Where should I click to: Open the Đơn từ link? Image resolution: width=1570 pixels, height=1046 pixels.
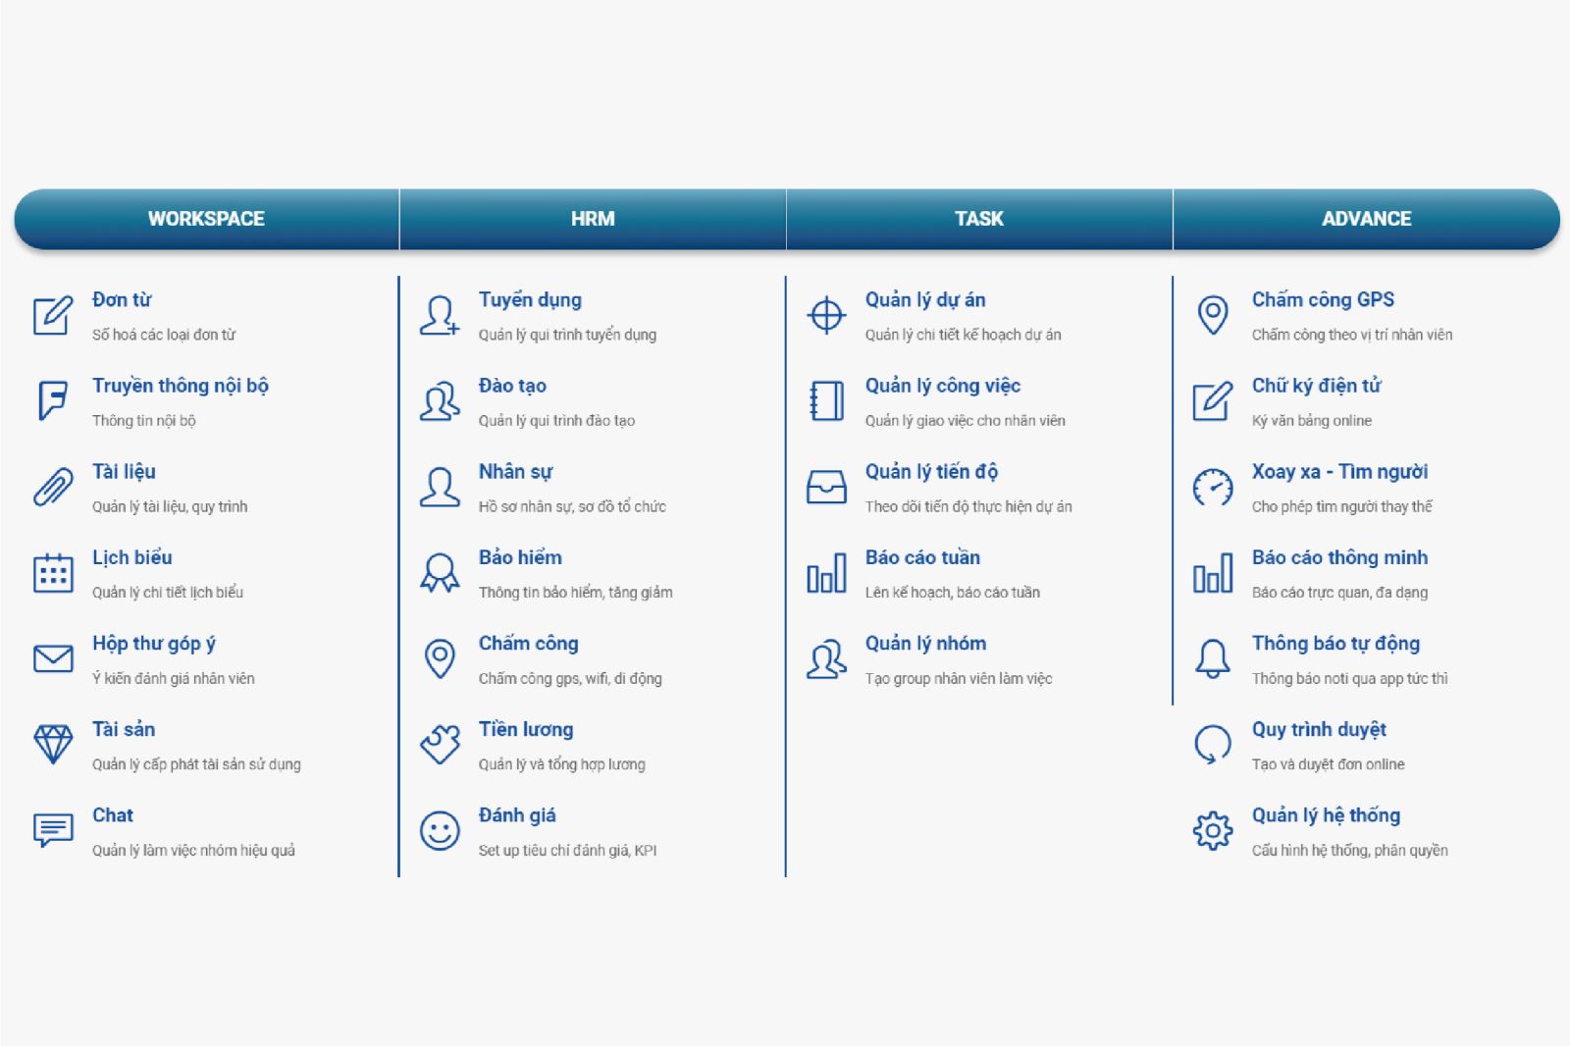tap(122, 300)
